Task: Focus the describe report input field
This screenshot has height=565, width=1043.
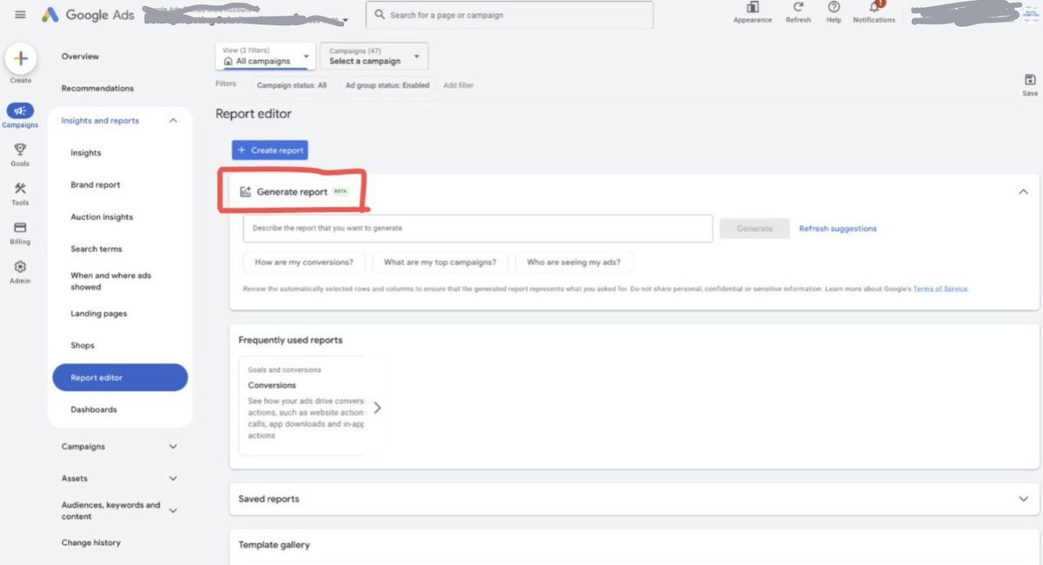Action: pos(478,229)
